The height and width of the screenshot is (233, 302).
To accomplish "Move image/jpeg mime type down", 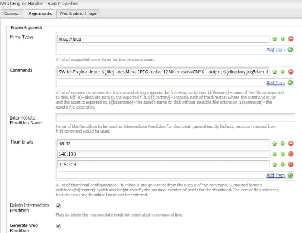I will pos(283,39).
